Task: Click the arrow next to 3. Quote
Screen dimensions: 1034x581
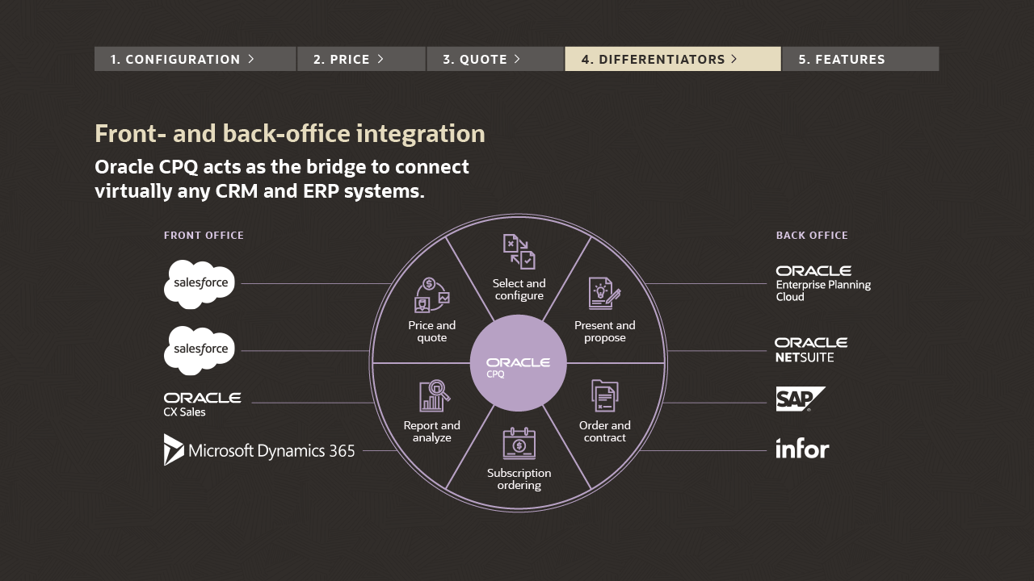Action: coord(517,59)
